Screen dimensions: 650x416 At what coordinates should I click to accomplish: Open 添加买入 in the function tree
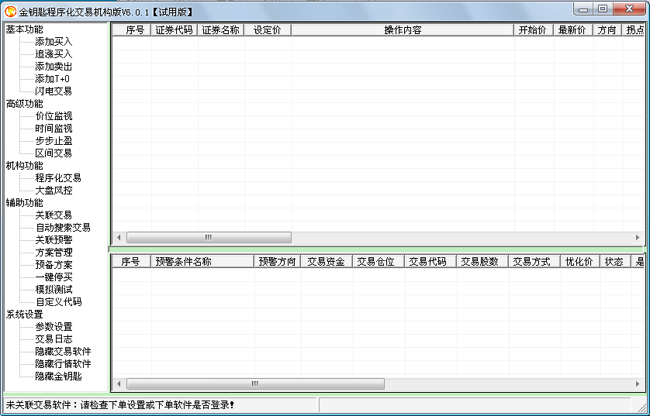click(54, 42)
